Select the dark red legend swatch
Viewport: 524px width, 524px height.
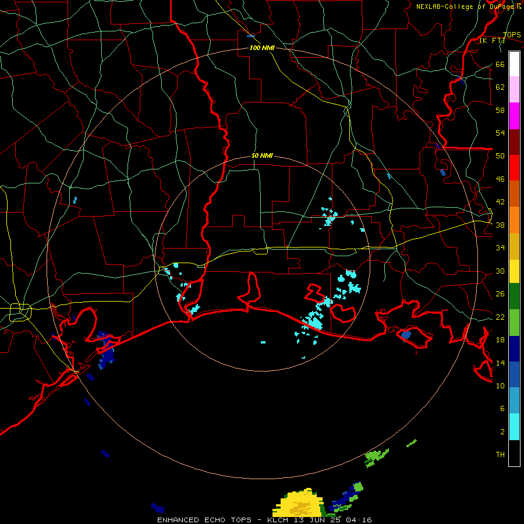tap(514, 141)
